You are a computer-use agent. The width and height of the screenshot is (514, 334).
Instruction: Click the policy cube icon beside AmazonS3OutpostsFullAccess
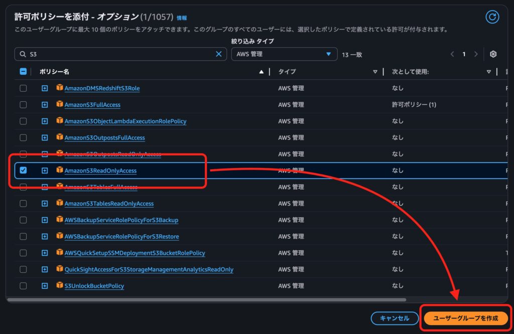[x=59, y=137]
